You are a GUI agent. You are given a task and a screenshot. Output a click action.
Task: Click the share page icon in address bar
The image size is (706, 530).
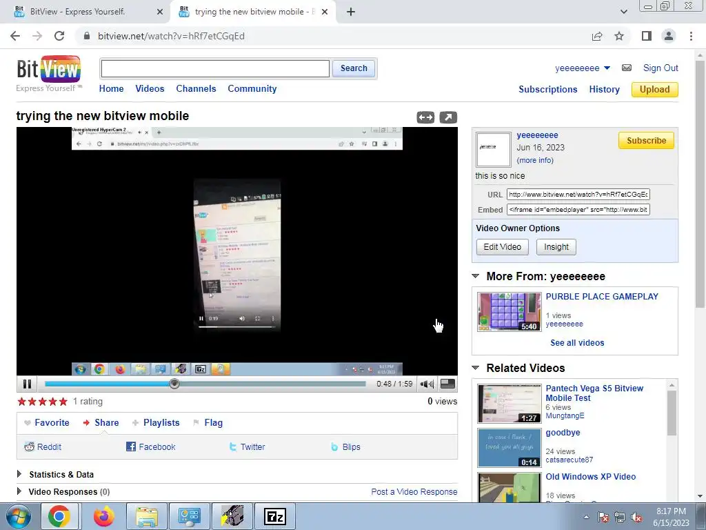pos(597,36)
